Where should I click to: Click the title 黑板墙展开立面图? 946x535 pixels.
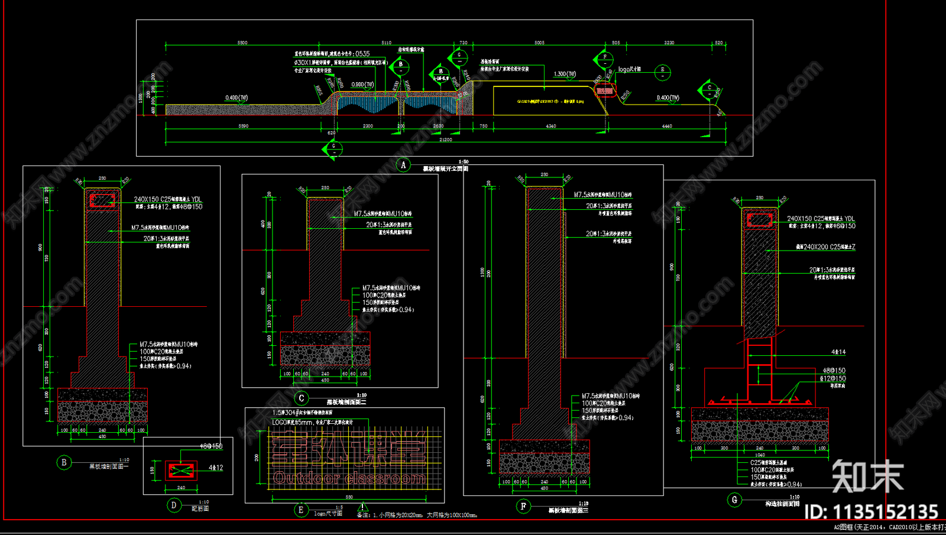pyautogui.click(x=446, y=169)
